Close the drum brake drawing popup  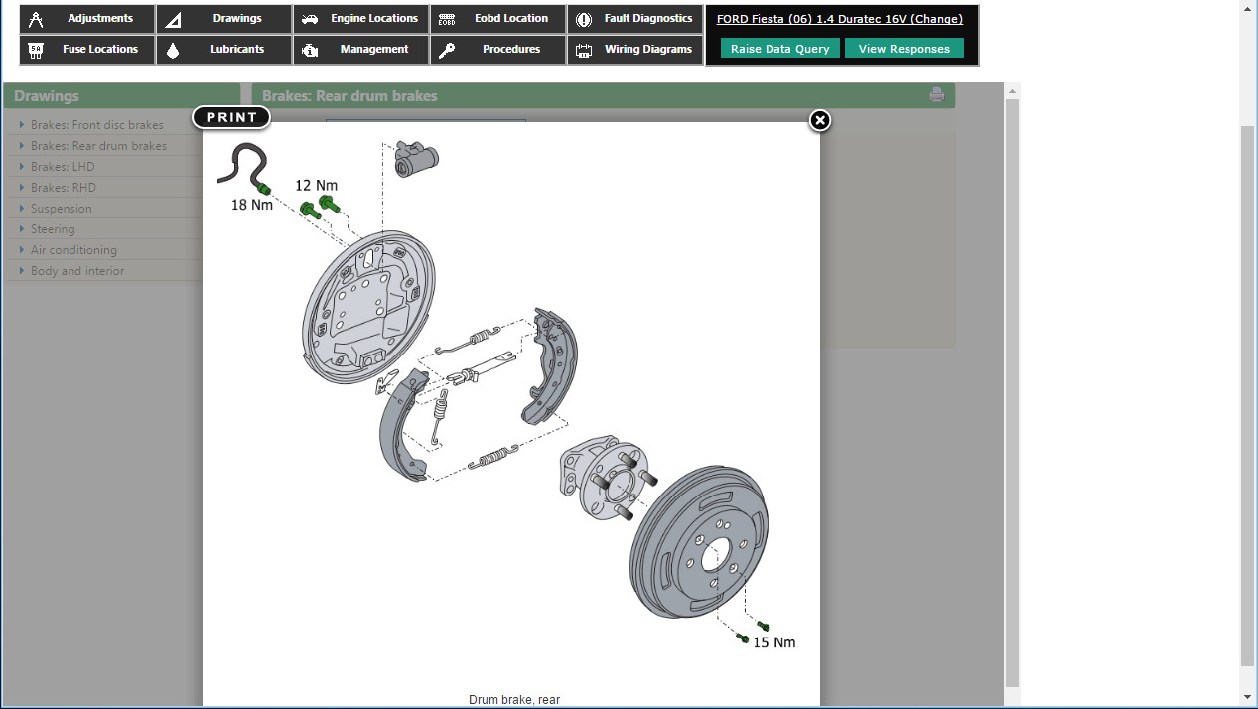coord(820,120)
